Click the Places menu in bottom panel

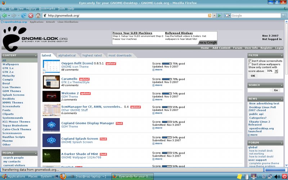33,176
